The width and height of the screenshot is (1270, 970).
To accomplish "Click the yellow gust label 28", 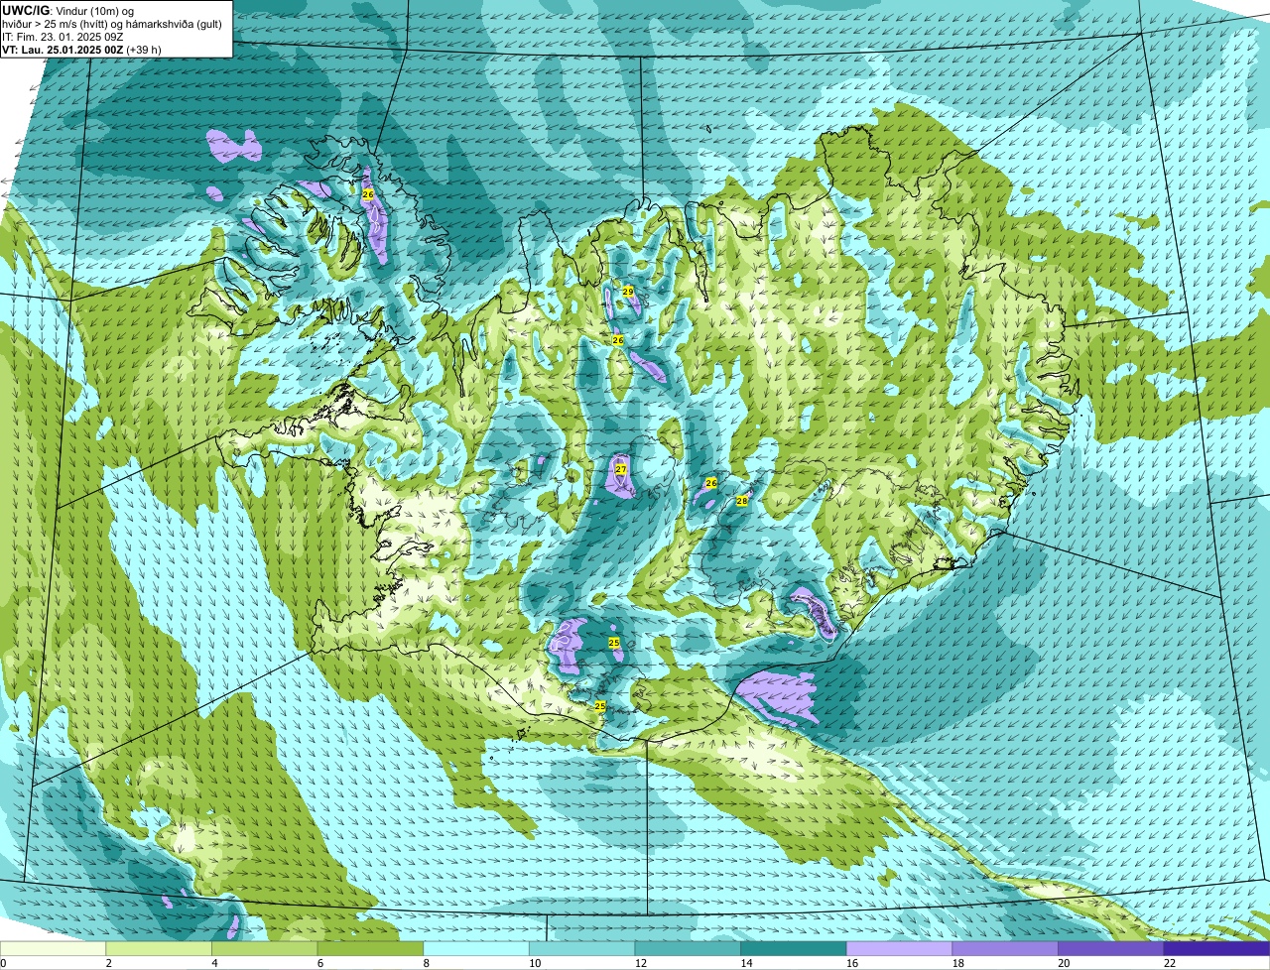I will [x=742, y=501].
